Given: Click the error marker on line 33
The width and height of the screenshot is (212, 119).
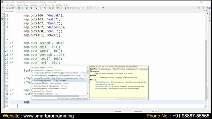Looking at the screenshot, I should [4, 102].
